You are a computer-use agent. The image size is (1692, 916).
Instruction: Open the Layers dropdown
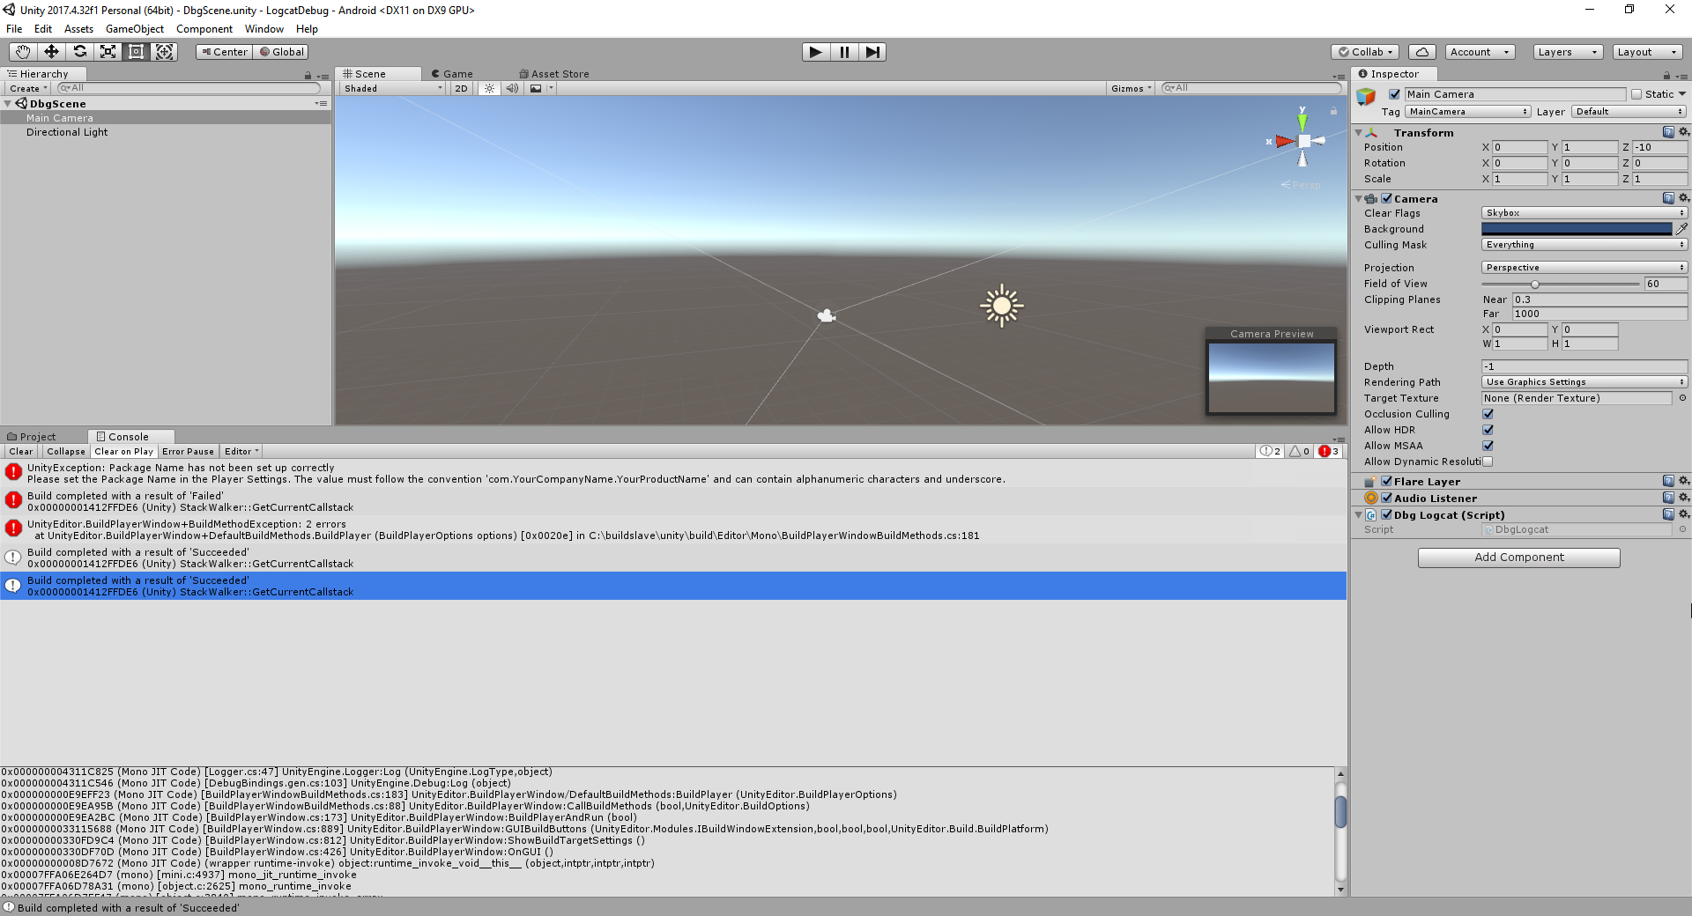click(x=1568, y=52)
